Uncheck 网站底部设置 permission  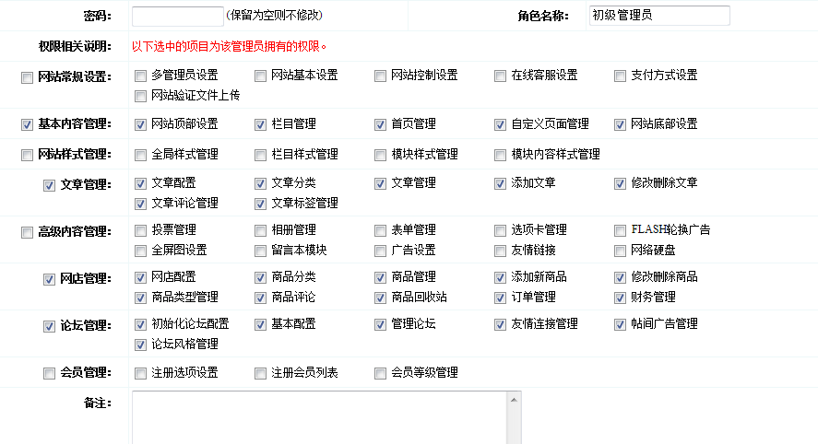pos(620,124)
